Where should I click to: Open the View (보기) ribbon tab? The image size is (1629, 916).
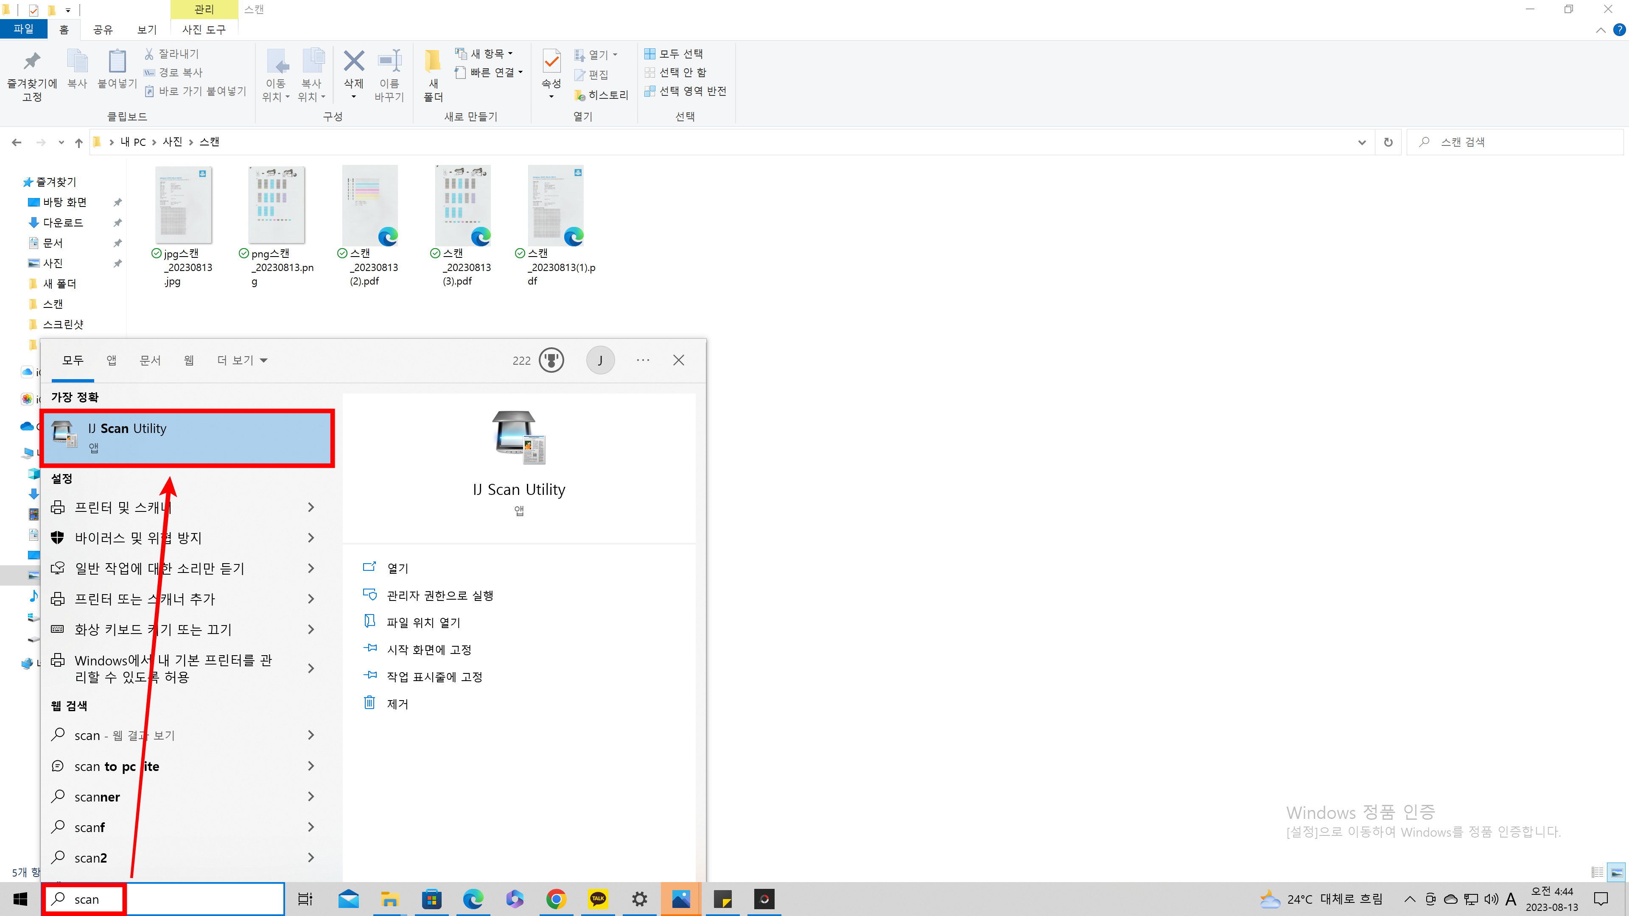coord(147,30)
